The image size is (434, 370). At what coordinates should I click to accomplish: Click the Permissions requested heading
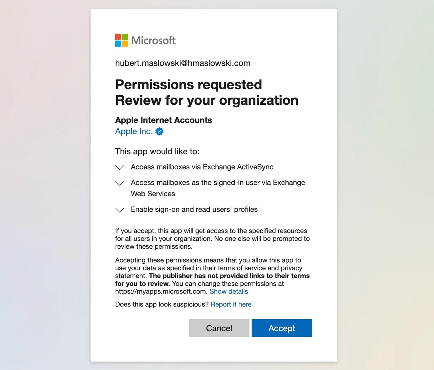pyautogui.click(x=189, y=85)
